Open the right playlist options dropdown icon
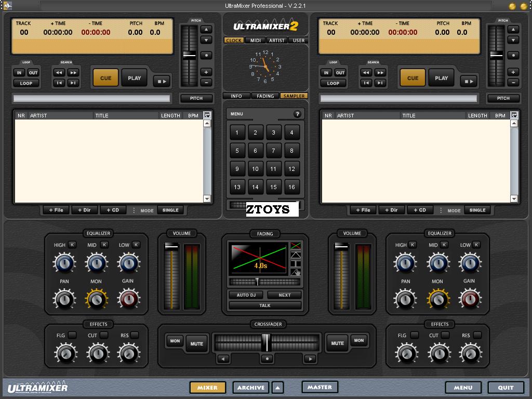This screenshot has width=532, height=399. pyautogui.click(x=514, y=115)
